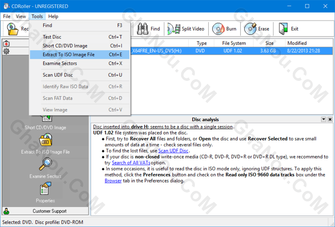Click the underlined drive H: text
Screen dimensions: 335x227
[x=140, y=127]
